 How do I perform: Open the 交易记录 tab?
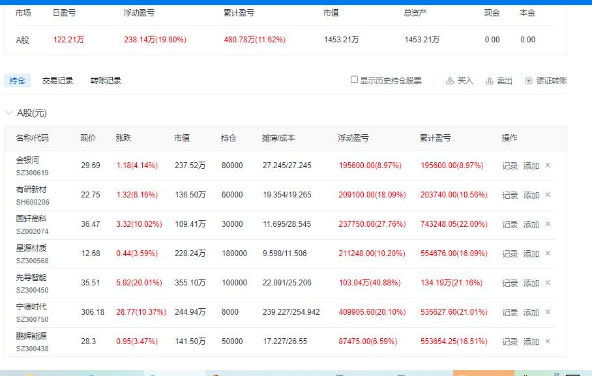(x=57, y=81)
